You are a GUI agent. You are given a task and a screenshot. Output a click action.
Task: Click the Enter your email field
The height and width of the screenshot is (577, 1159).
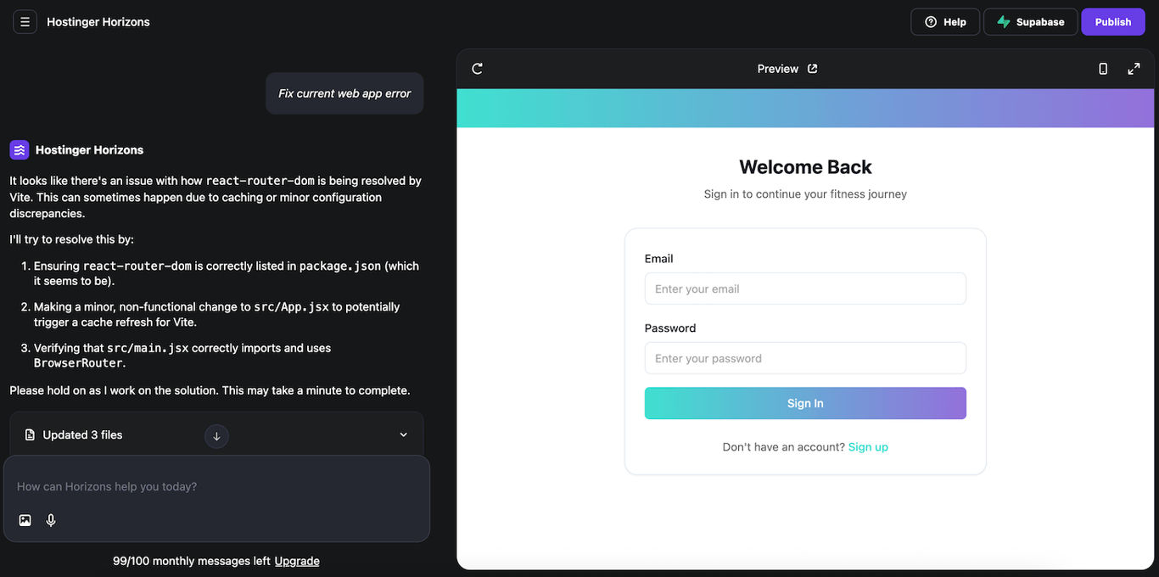(x=805, y=288)
